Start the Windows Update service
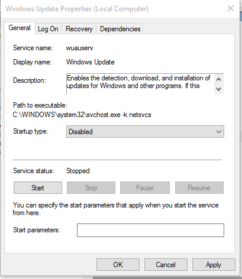 coord(38,188)
